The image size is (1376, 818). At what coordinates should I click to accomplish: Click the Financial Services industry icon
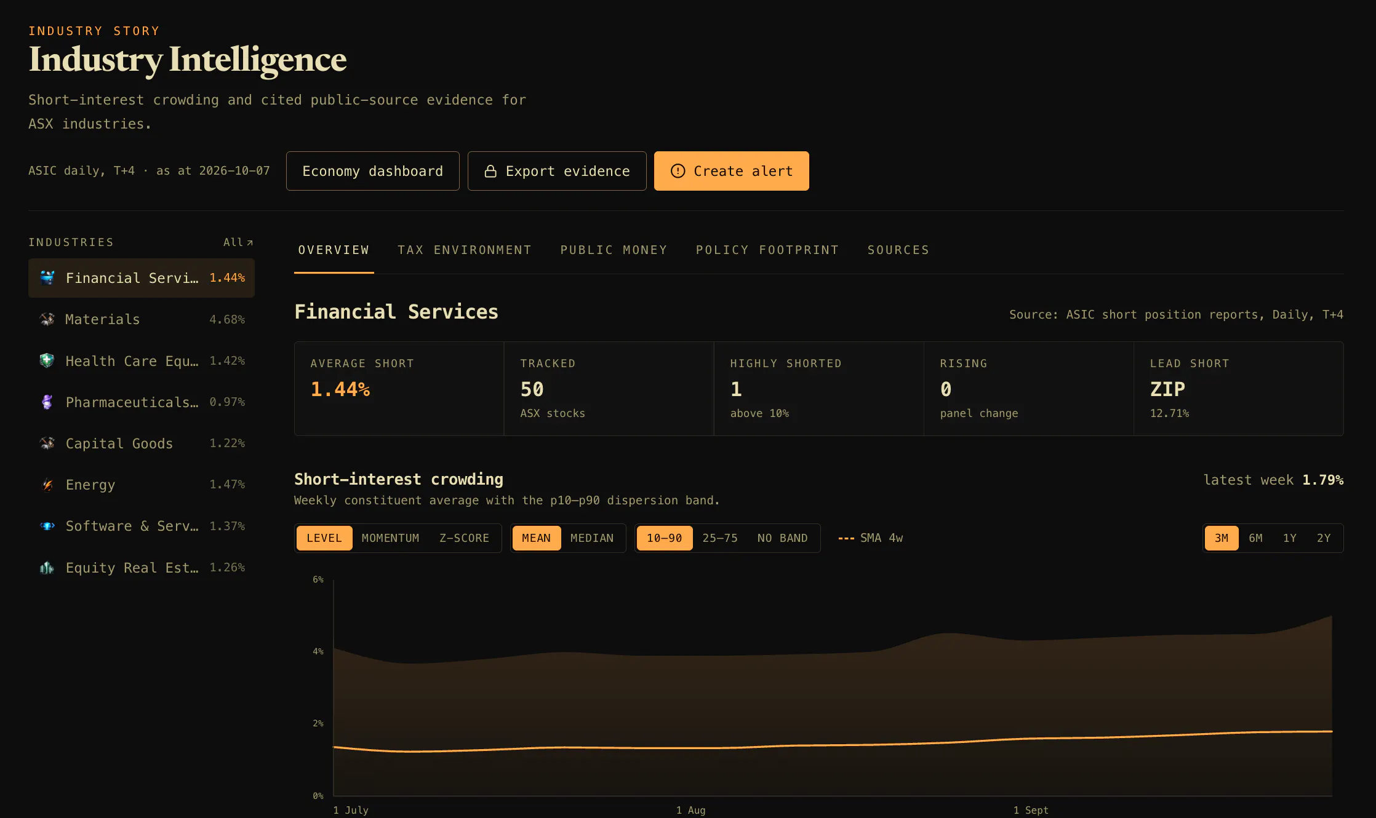[47, 278]
